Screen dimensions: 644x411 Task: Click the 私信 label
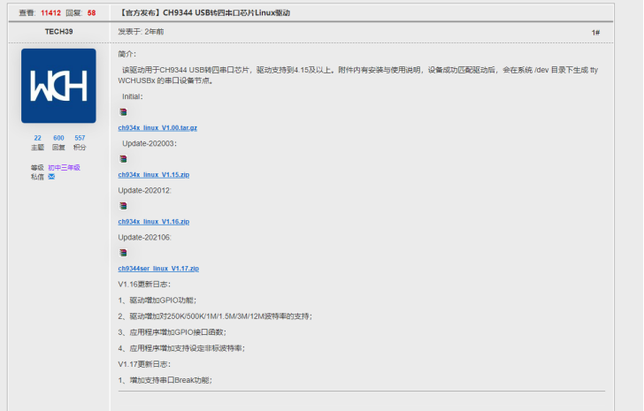click(x=37, y=177)
